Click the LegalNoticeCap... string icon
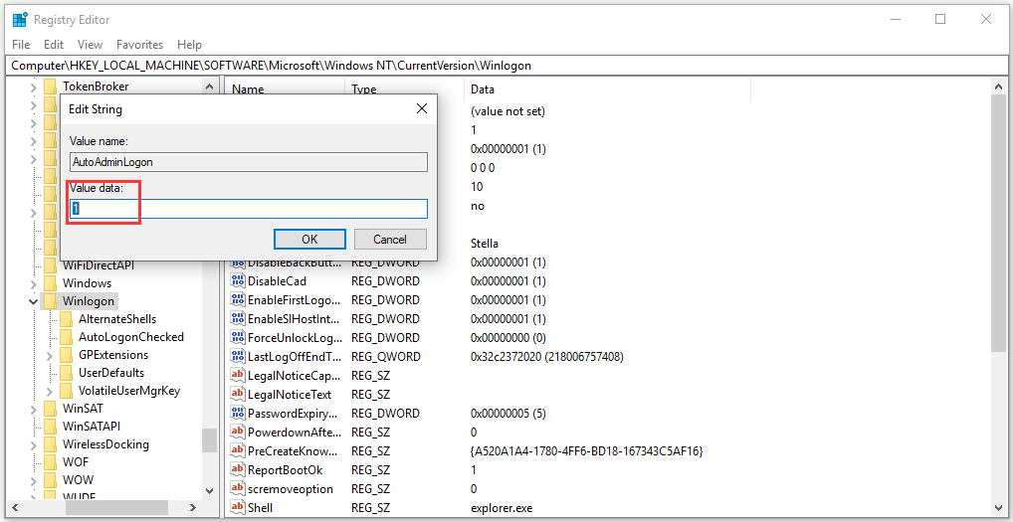Screen dimensions: 1013x522 [x=238, y=376]
